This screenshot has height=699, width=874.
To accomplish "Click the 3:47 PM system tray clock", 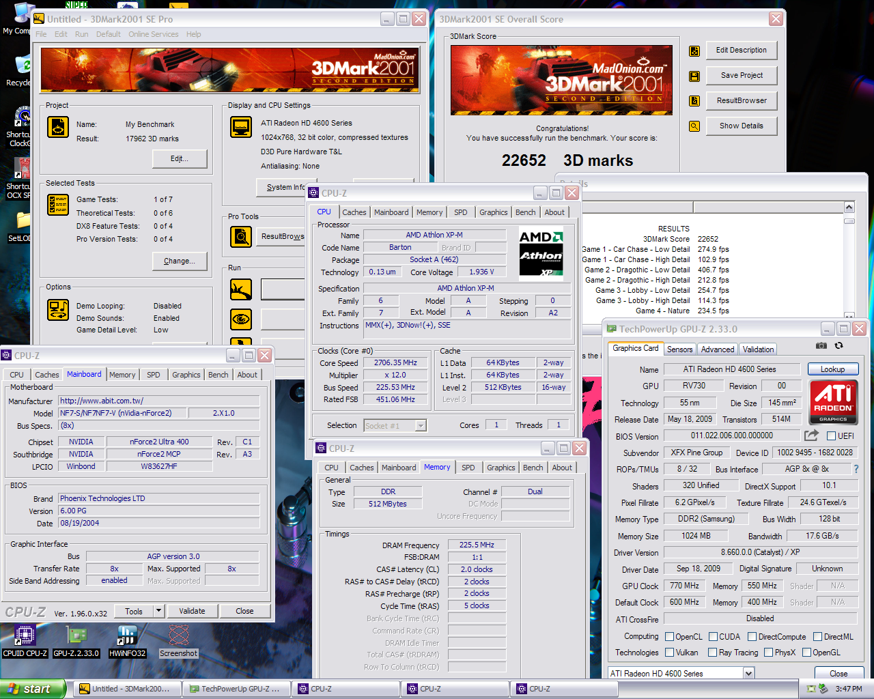I will point(849,689).
